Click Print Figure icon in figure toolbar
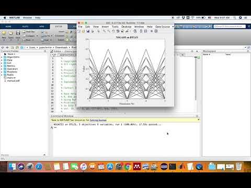The width and height of the screenshot is (251, 188). 93,31
